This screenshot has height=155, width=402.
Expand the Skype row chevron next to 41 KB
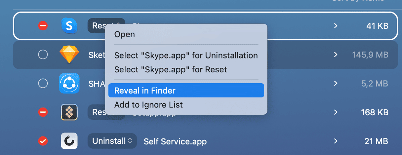(336, 26)
